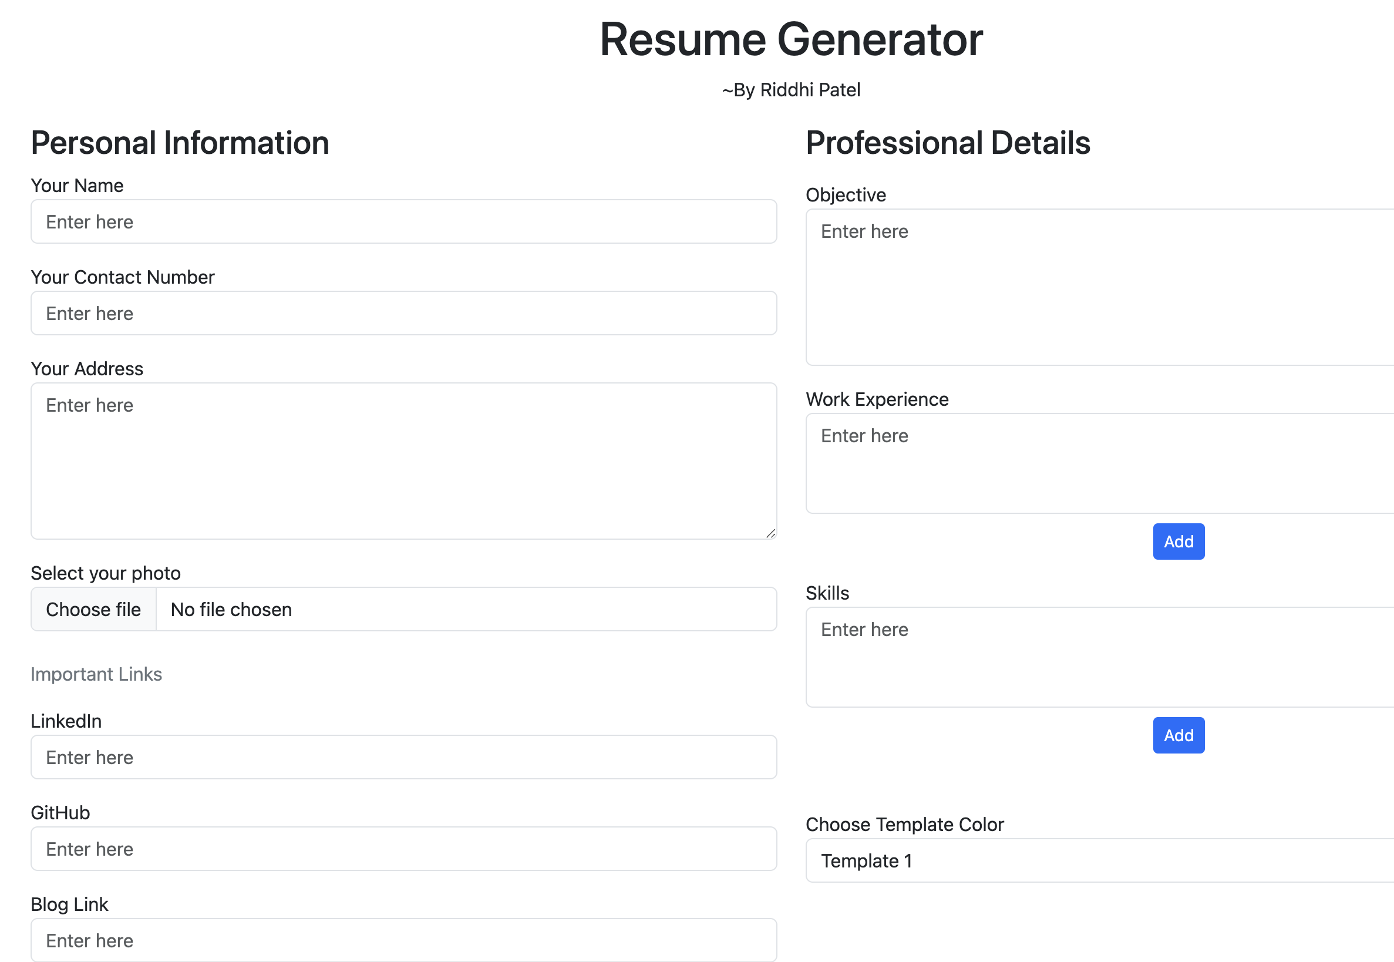This screenshot has height=962, width=1394.
Task: Click the ~By Riddhi Patel byline
Action: click(x=791, y=89)
